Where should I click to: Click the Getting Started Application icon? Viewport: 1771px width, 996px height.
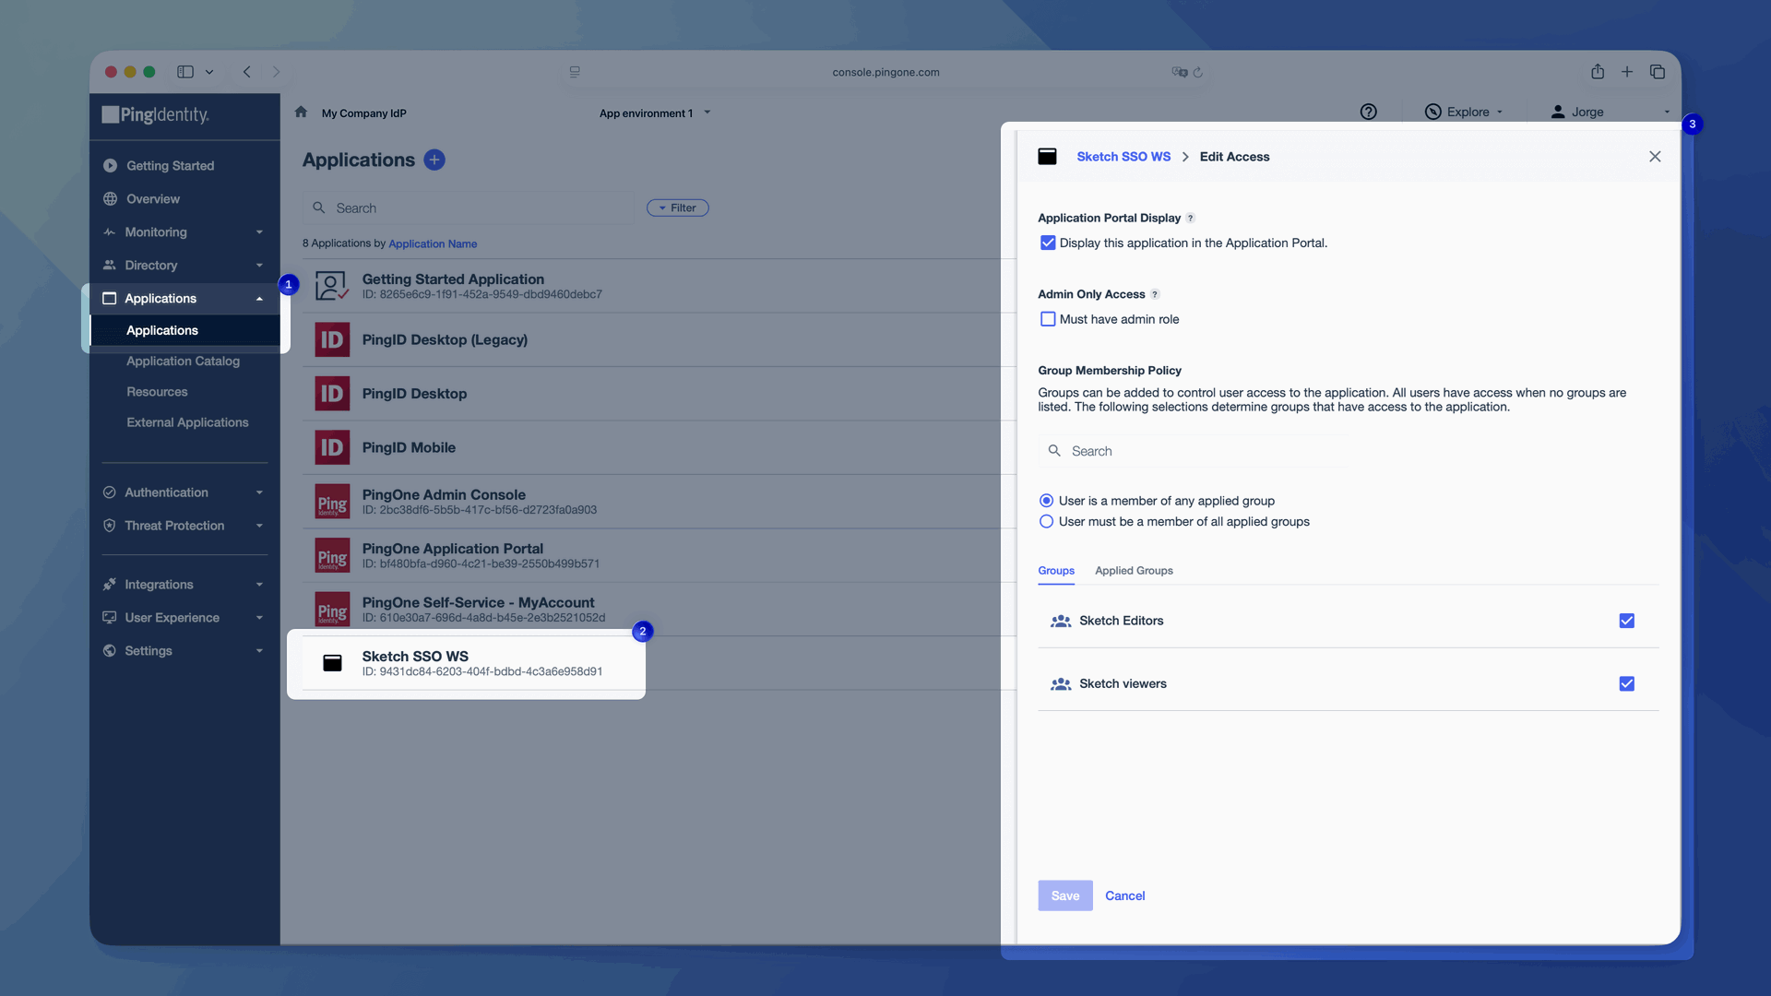332,286
